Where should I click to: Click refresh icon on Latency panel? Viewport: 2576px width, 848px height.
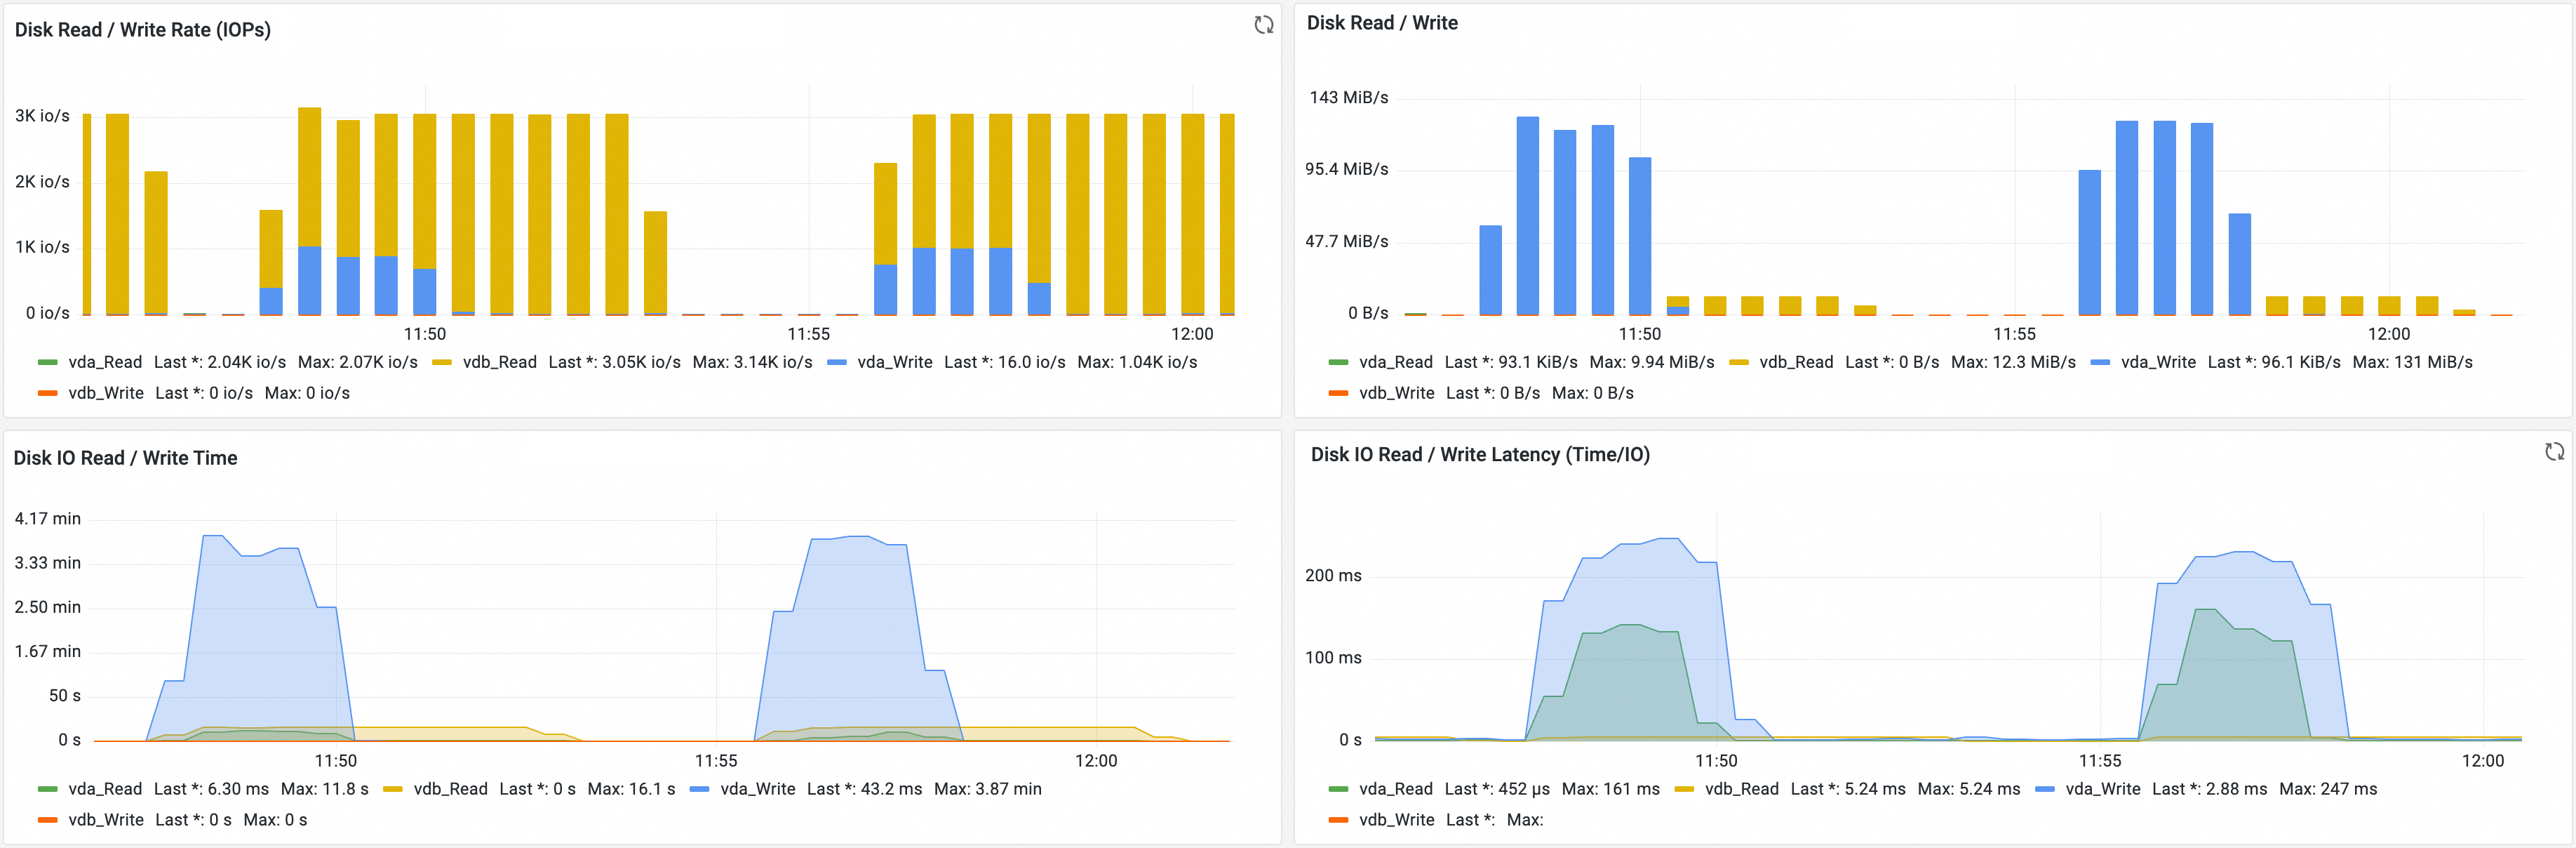click(2554, 451)
